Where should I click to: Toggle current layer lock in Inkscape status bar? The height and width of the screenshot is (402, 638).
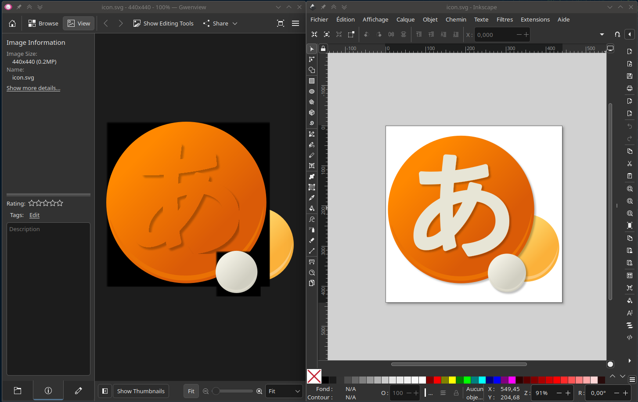coord(456,393)
